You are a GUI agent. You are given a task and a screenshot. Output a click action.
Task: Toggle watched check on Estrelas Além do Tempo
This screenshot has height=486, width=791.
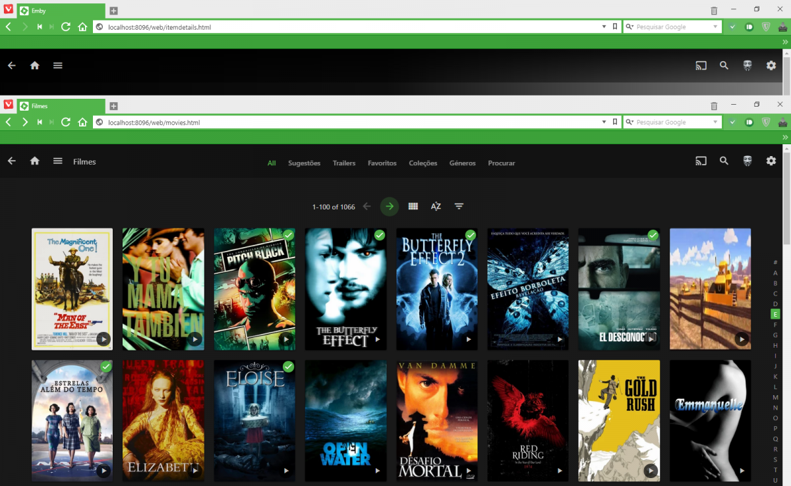[105, 367]
